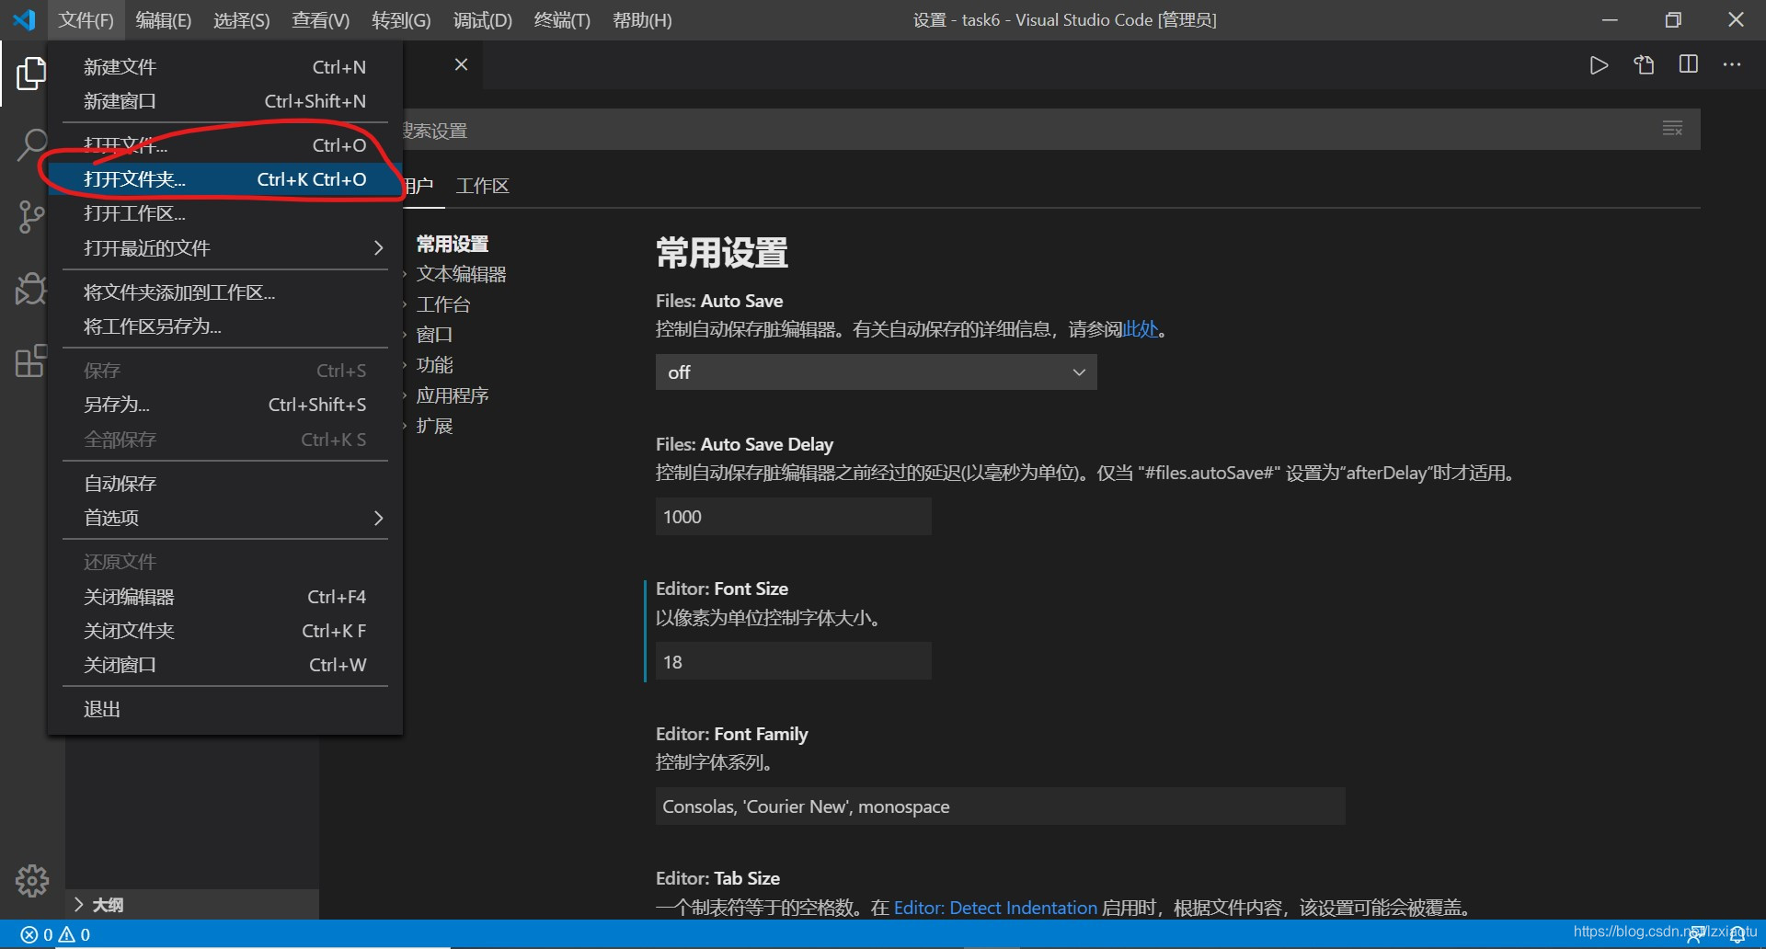Choose 打开文件夹... menu entry
The height and width of the screenshot is (949, 1766).
pyautogui.click(x=224, y=179)
